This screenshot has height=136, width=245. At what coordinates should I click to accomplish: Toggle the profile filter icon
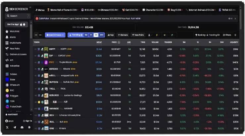(x=150, y=35)
